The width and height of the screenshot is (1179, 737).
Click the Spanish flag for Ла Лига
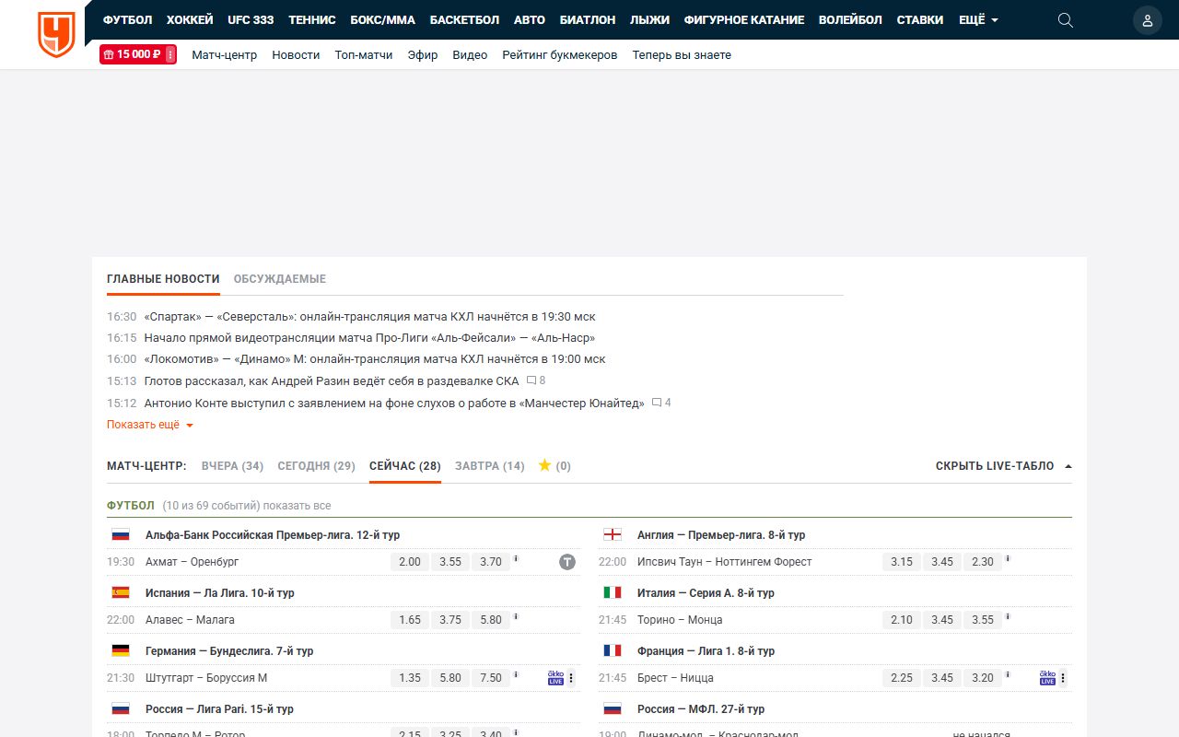pyautogui.click(x=121, y=592)
